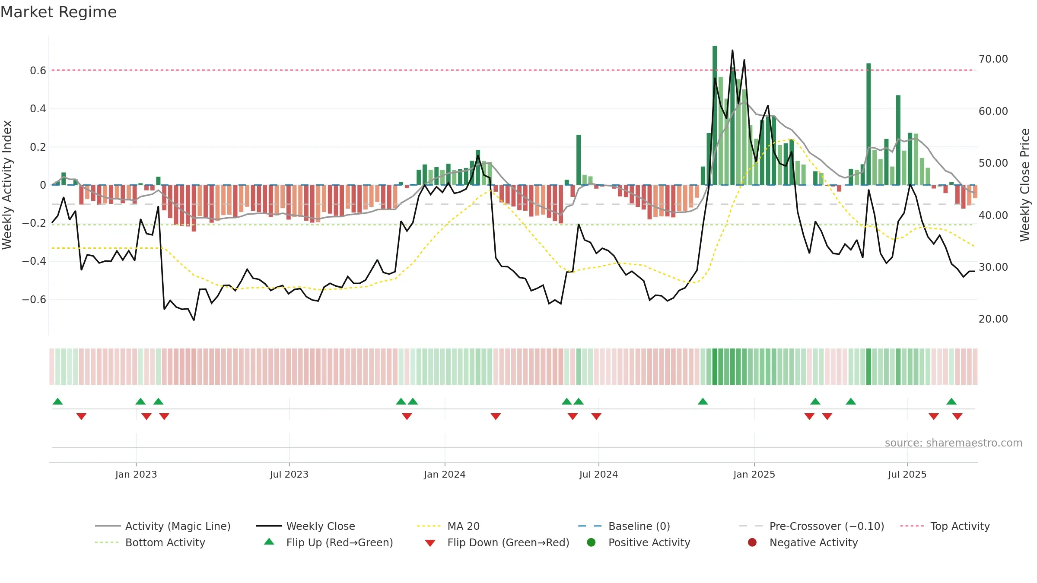Click the Top Activity legend entry
1037x583 pixels.
coord(945,526)
